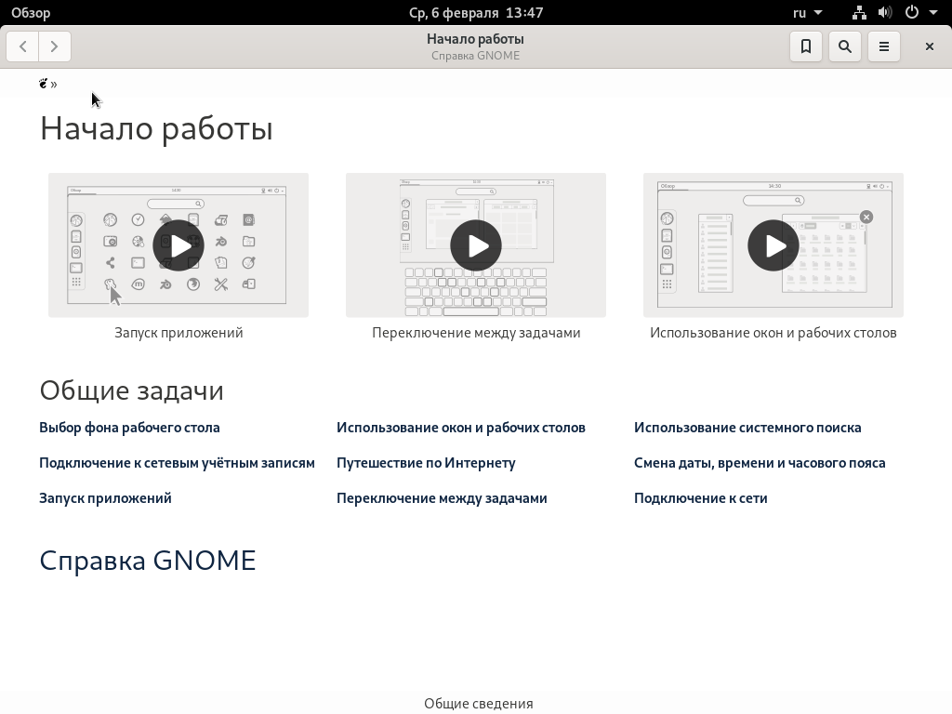The height and width of the screenshot is (714, 952).
Task: Open Запуск приложений link in Общие задачи
Action: point(106,498)
